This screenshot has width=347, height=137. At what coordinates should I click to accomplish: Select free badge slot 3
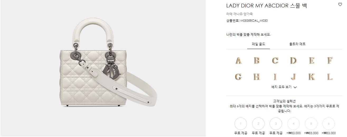276,124
